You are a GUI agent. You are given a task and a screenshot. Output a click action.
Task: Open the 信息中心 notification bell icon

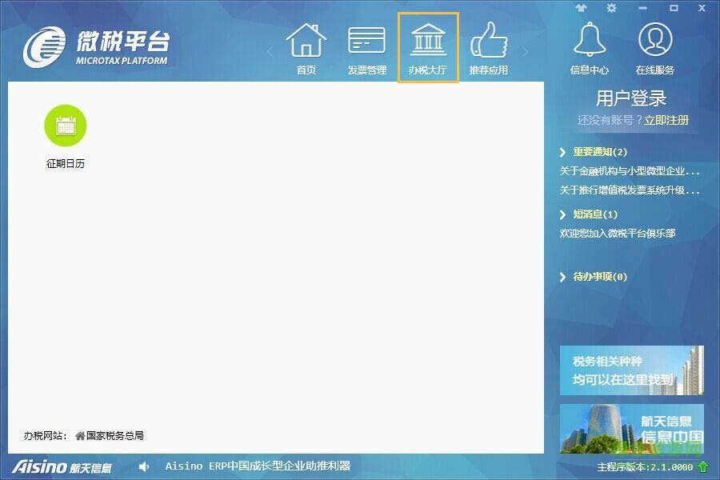click(x=590, y=38)
